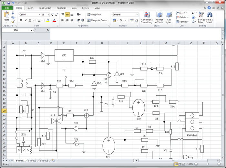Open the Name Box dropdown arrow
This screenshot has height=168, width=226.
(x=32, y=30)
